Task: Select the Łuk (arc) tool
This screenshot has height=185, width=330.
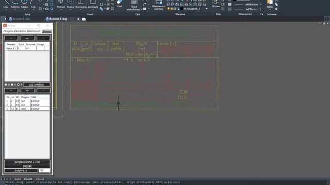Action: pos(33,4)
